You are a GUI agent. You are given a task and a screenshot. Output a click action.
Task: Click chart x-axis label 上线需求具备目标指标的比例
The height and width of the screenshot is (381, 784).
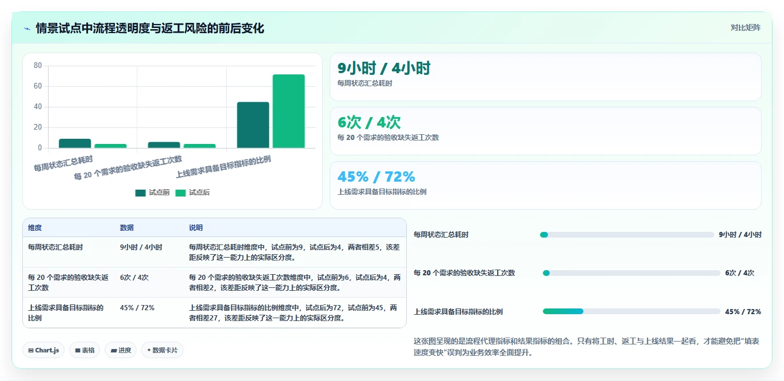click(223, 167)
